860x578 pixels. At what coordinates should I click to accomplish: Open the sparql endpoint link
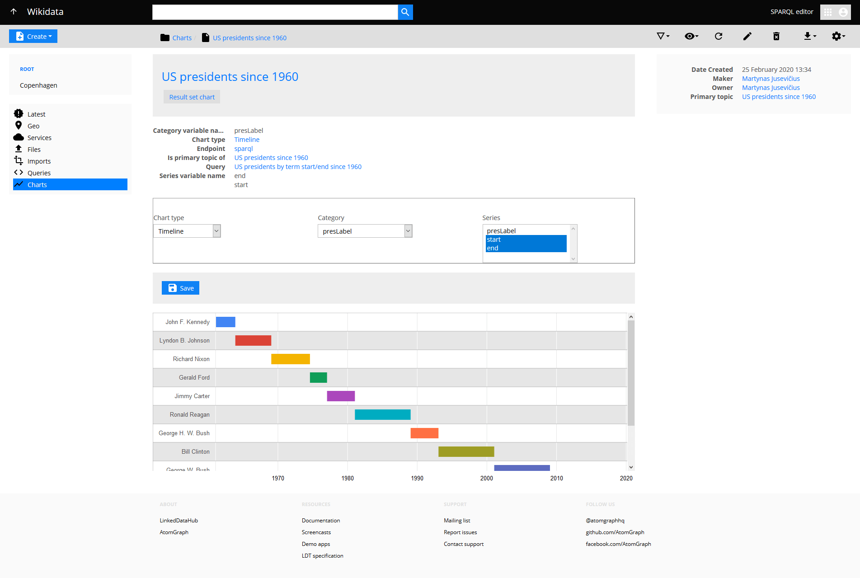point(244,149)
